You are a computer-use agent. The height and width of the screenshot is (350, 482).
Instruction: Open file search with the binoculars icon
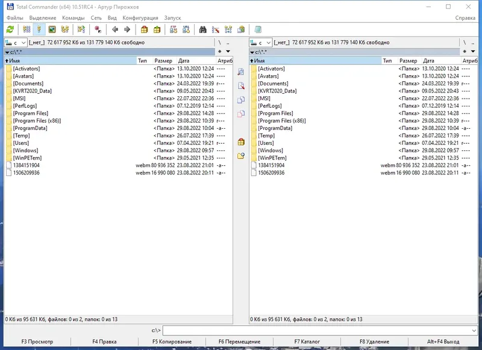[x=203, y=29]
